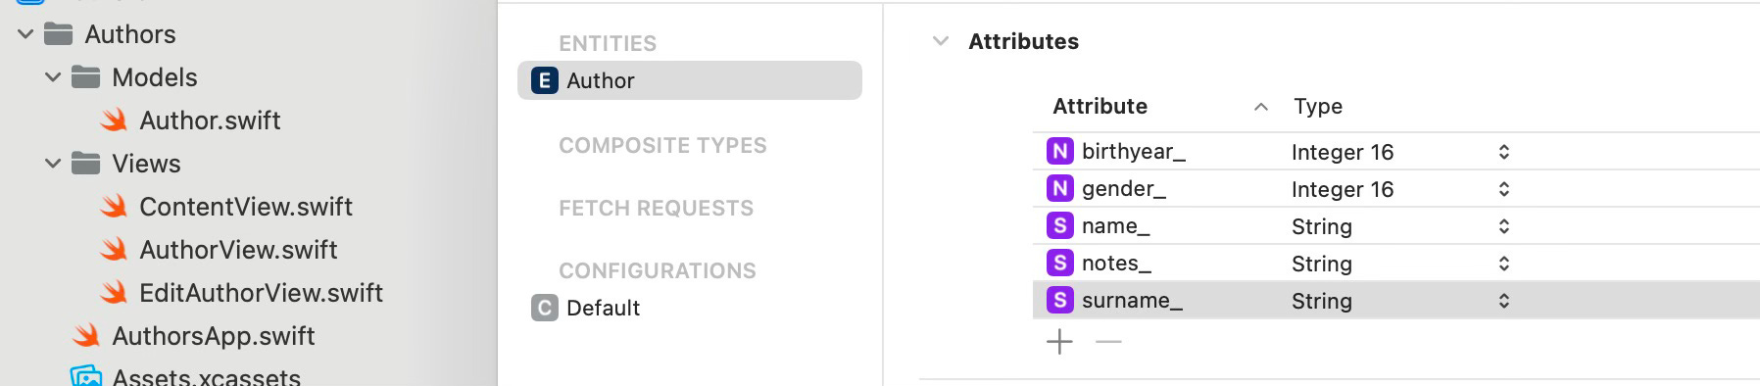Image resolution: width=1760 pixels, height=386 pixels.
Task: Open EditAuthorView.swift file
Action: click(x=261, y=293)
